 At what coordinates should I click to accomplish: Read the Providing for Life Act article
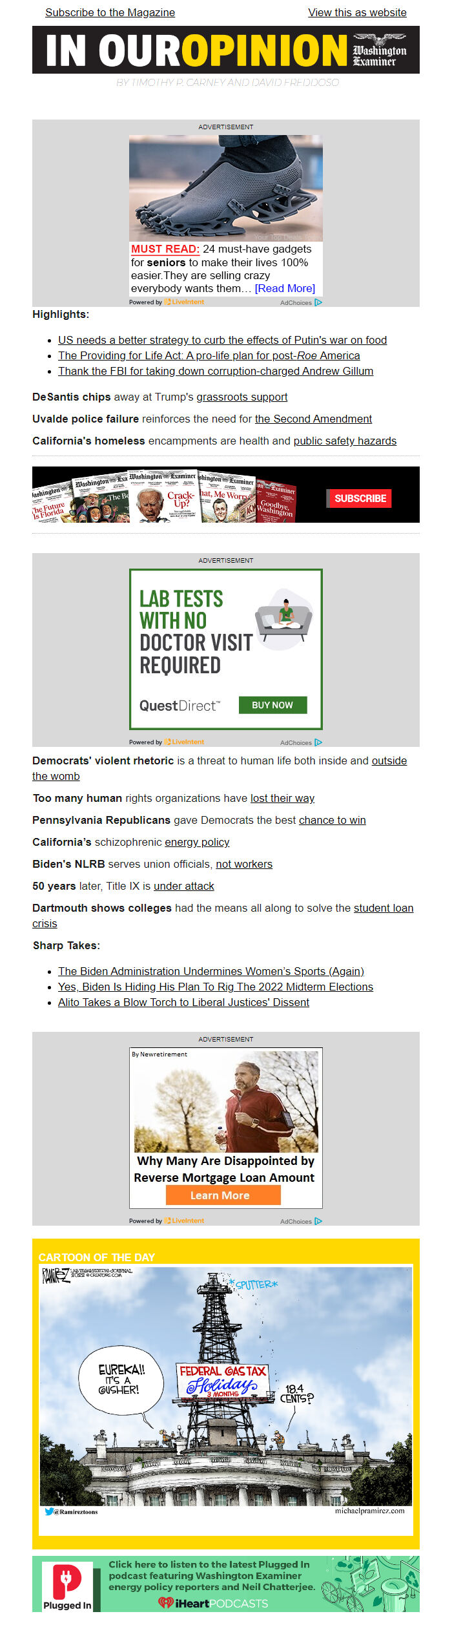click(x=209, y=355)
